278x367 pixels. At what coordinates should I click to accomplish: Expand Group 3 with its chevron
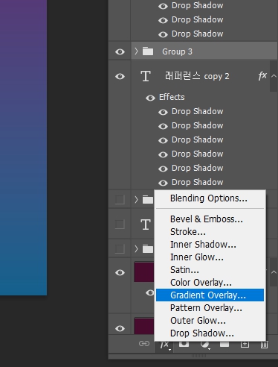pyautogui.click(x=136, y=51)
